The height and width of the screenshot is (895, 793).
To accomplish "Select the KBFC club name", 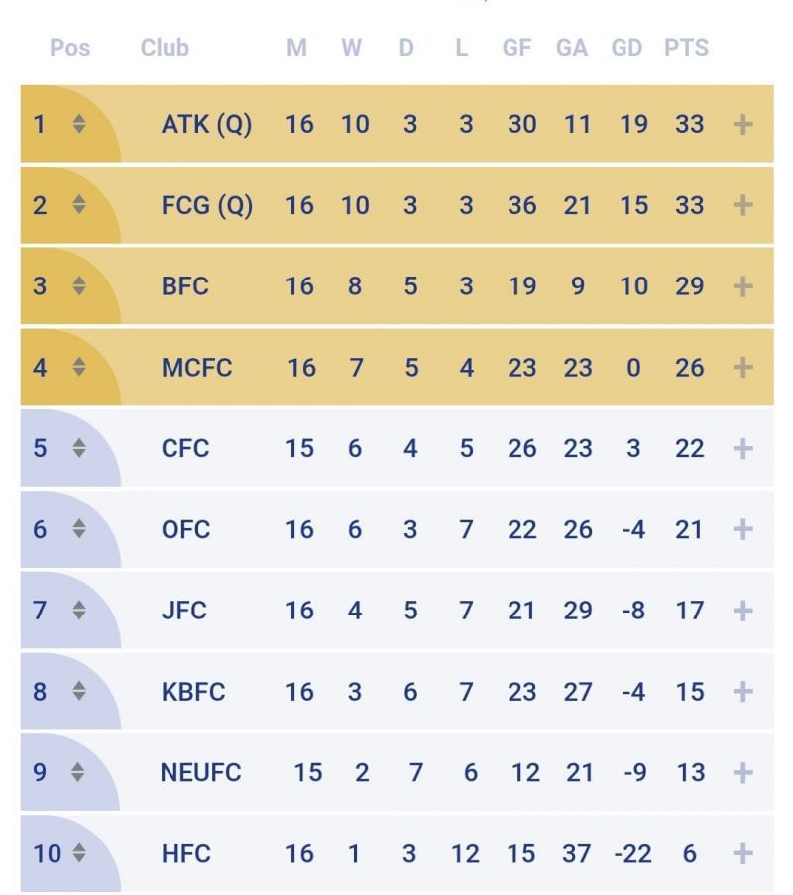I will pyautogui.click(x=193, y=692).
